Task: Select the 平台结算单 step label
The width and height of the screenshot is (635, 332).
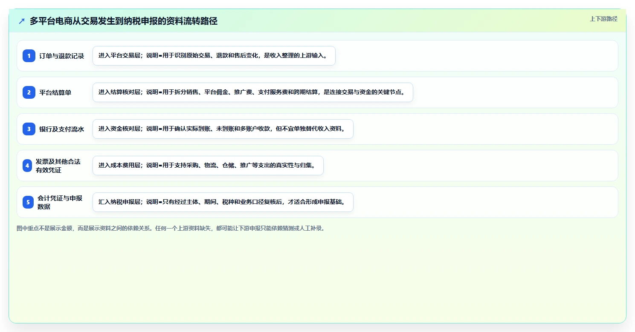Action: 55,92
